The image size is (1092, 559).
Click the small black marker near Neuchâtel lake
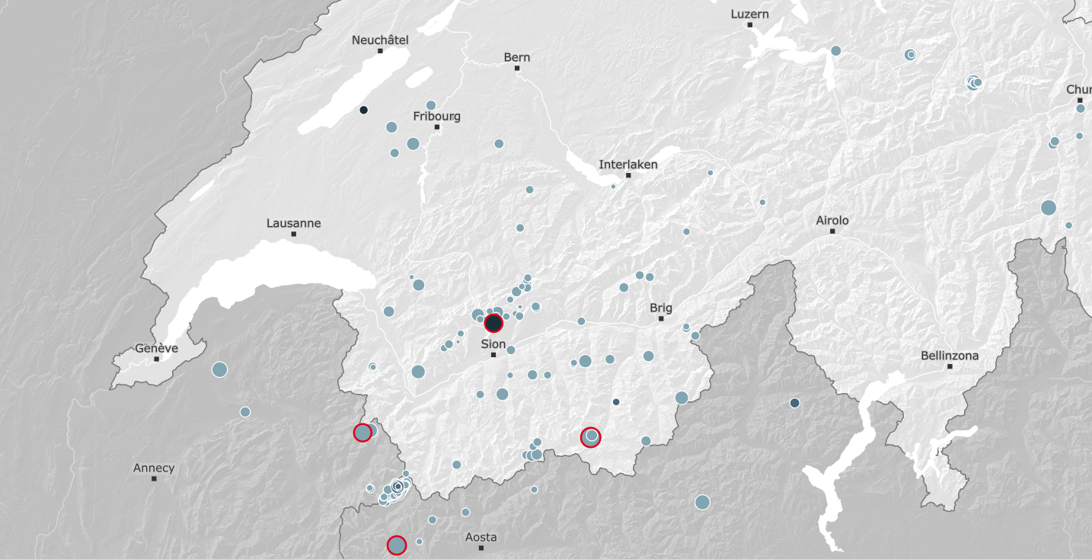(364, 110)
